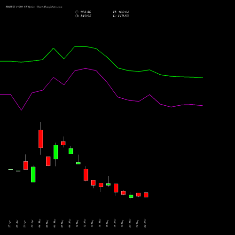Image resolution: width=235 pixels, height=235 pixels.
Task: Click the red candlestick above 18 May
Action: [116, 188]
